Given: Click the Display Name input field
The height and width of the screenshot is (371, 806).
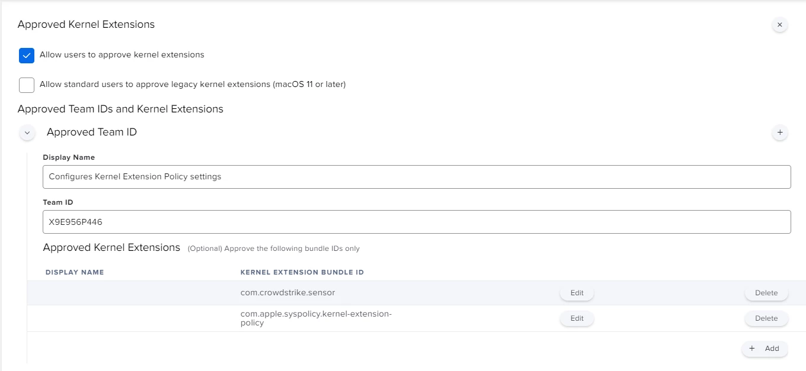Looking at the screenshot, I should tap(417, 177).
